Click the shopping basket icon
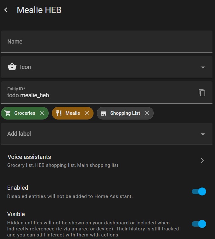 point(12,67)
